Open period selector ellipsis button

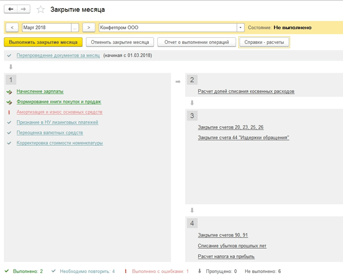75,28
